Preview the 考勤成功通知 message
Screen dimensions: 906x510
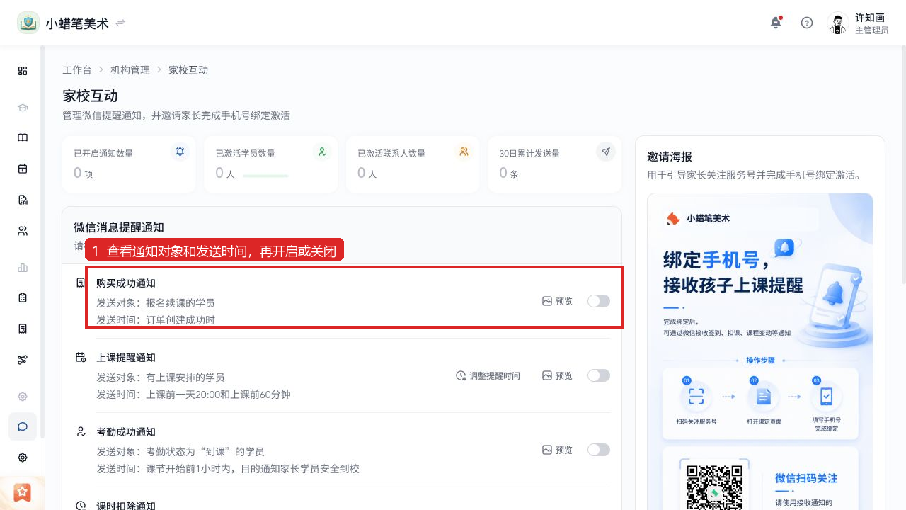[x=558, y=450]
